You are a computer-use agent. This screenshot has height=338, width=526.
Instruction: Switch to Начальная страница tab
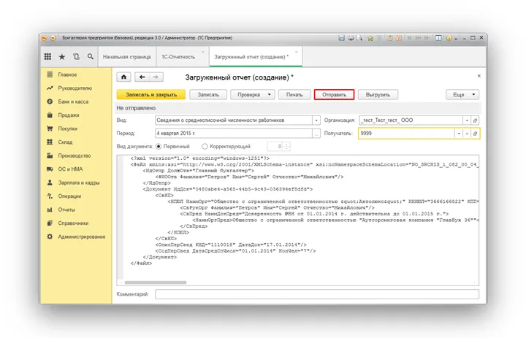[x=126, y=56]
